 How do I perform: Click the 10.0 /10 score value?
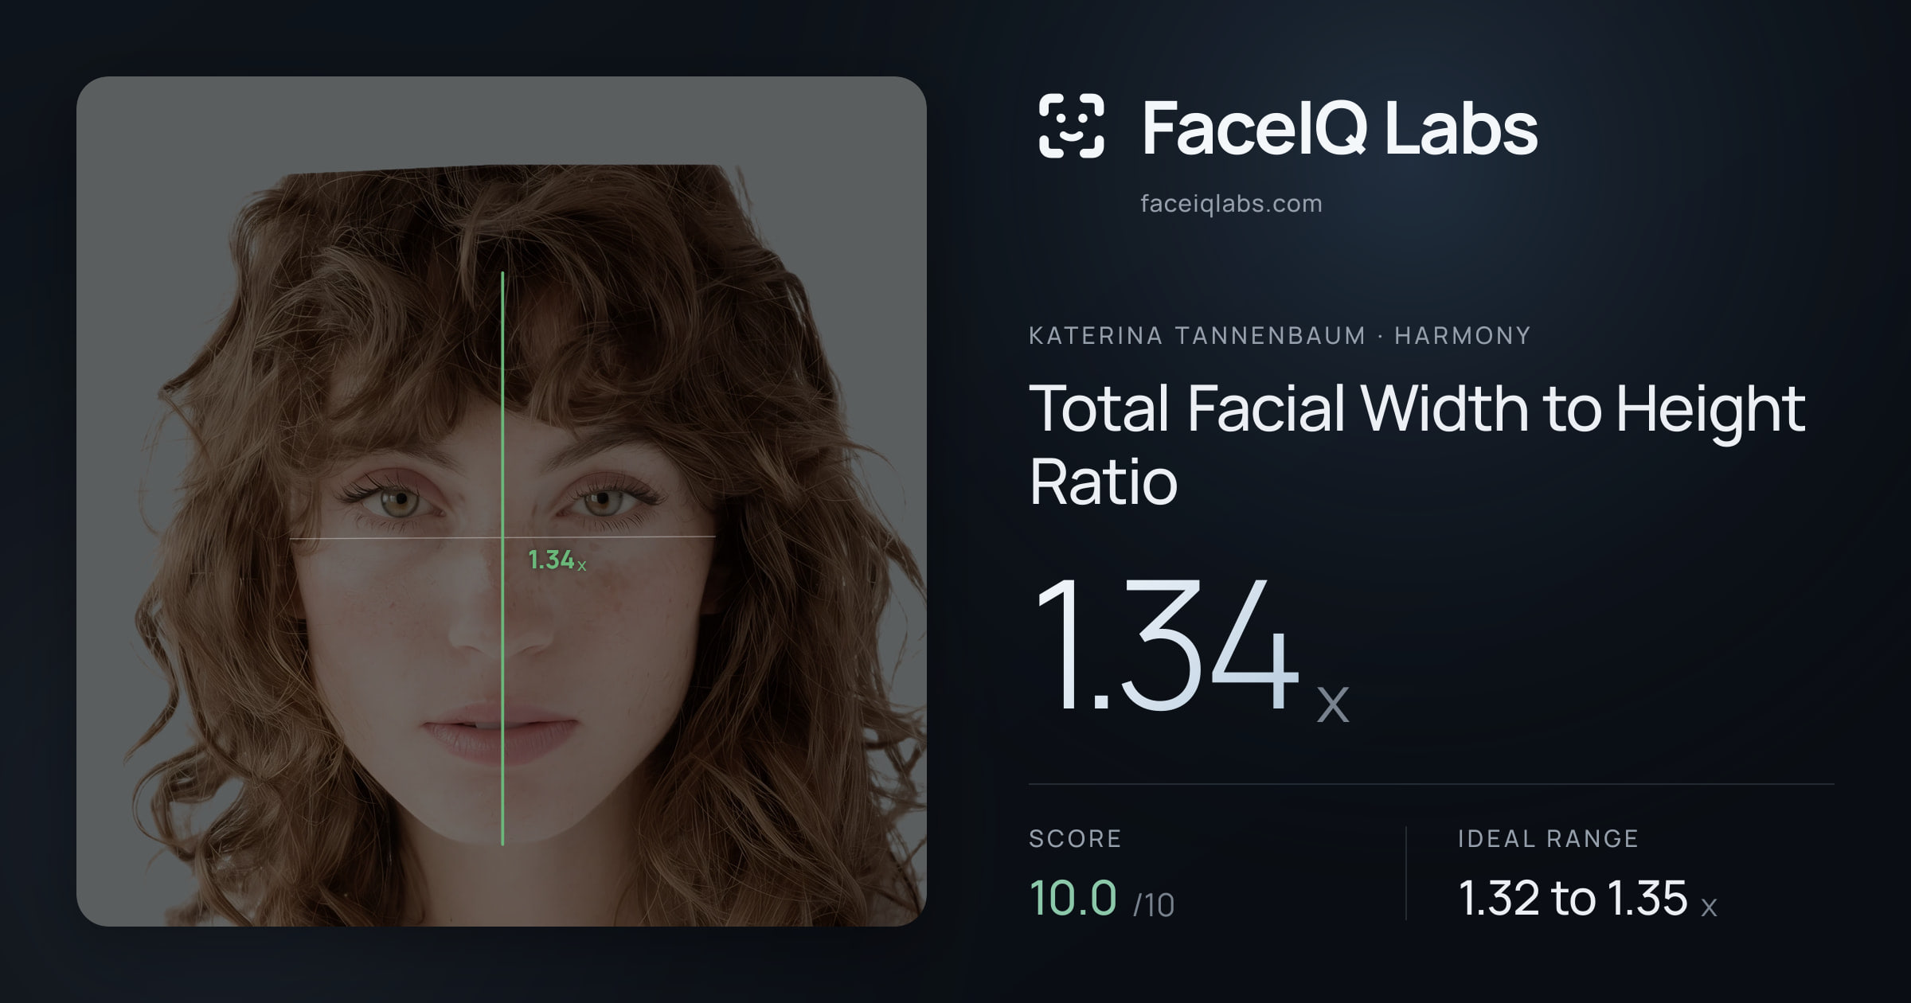coord(1102,899)
